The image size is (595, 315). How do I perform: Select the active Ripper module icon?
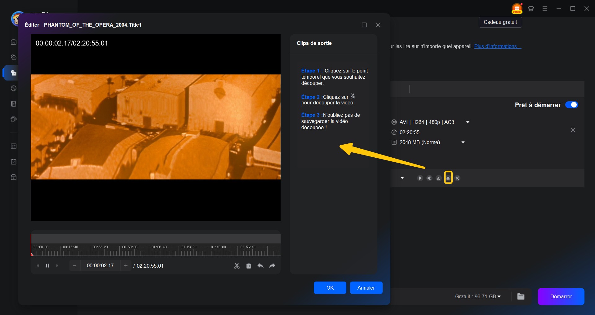tap(14, 73)
